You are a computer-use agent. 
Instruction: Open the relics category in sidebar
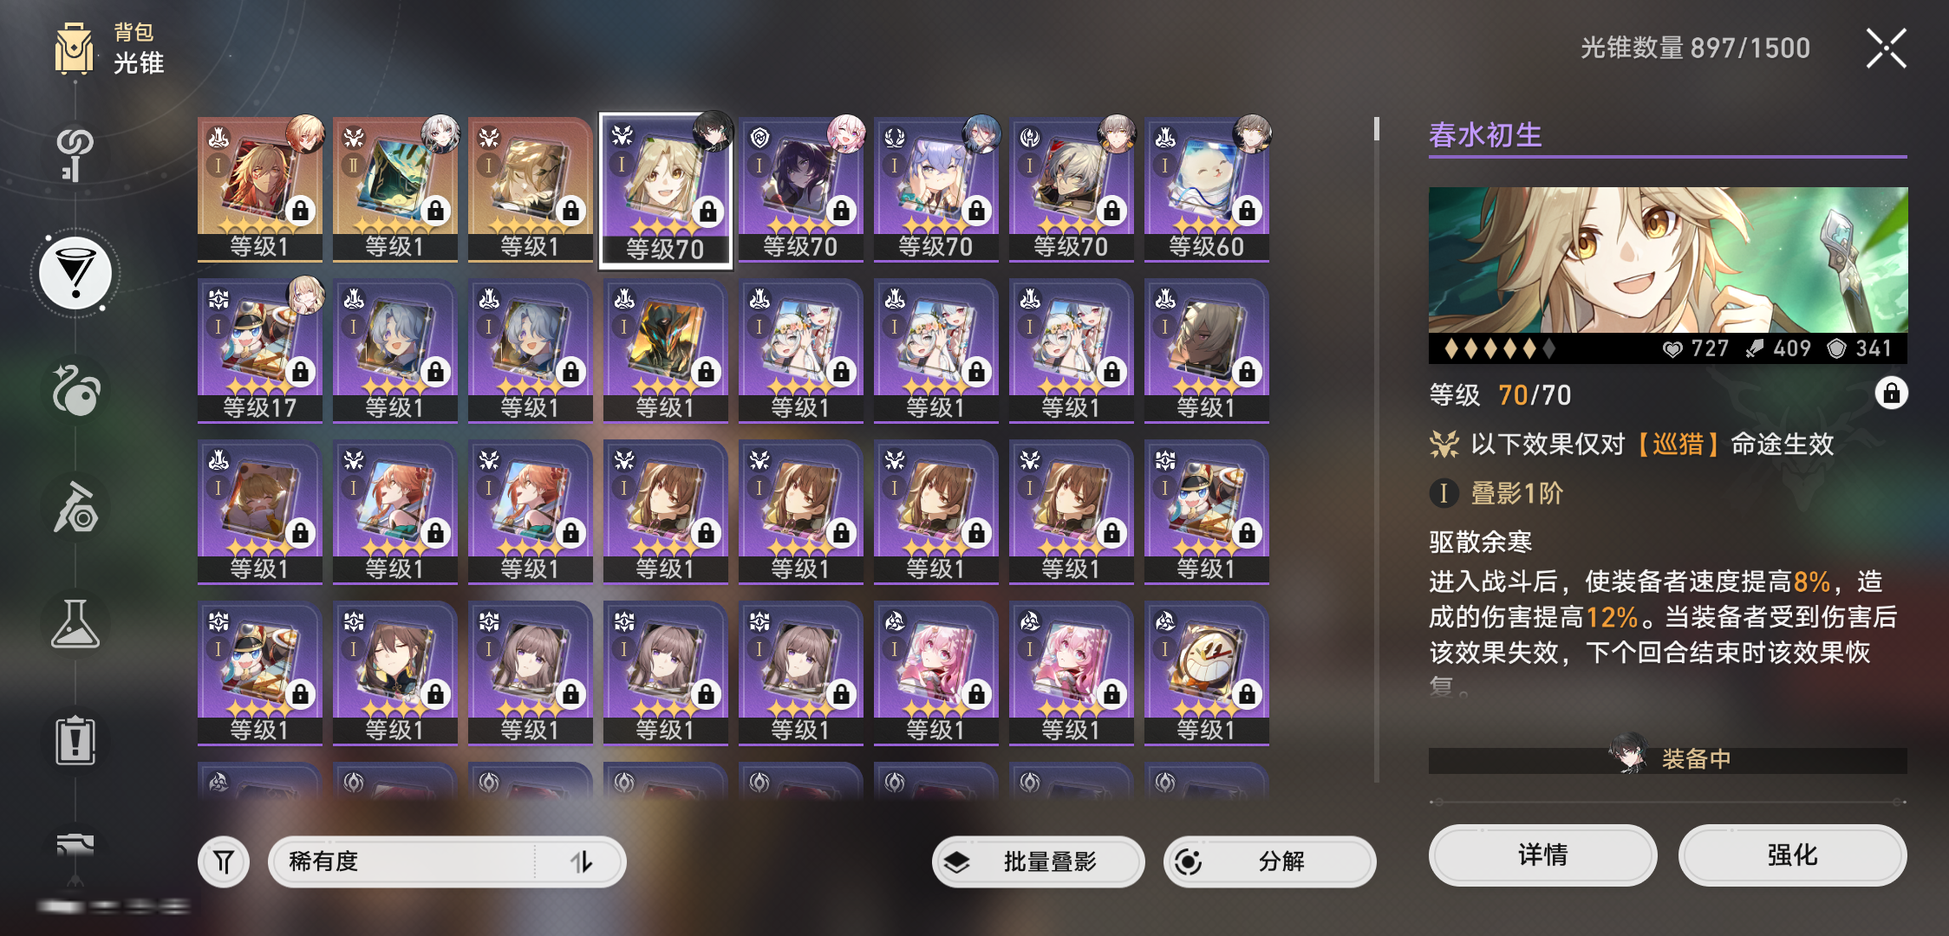click(x=76, y=389)
